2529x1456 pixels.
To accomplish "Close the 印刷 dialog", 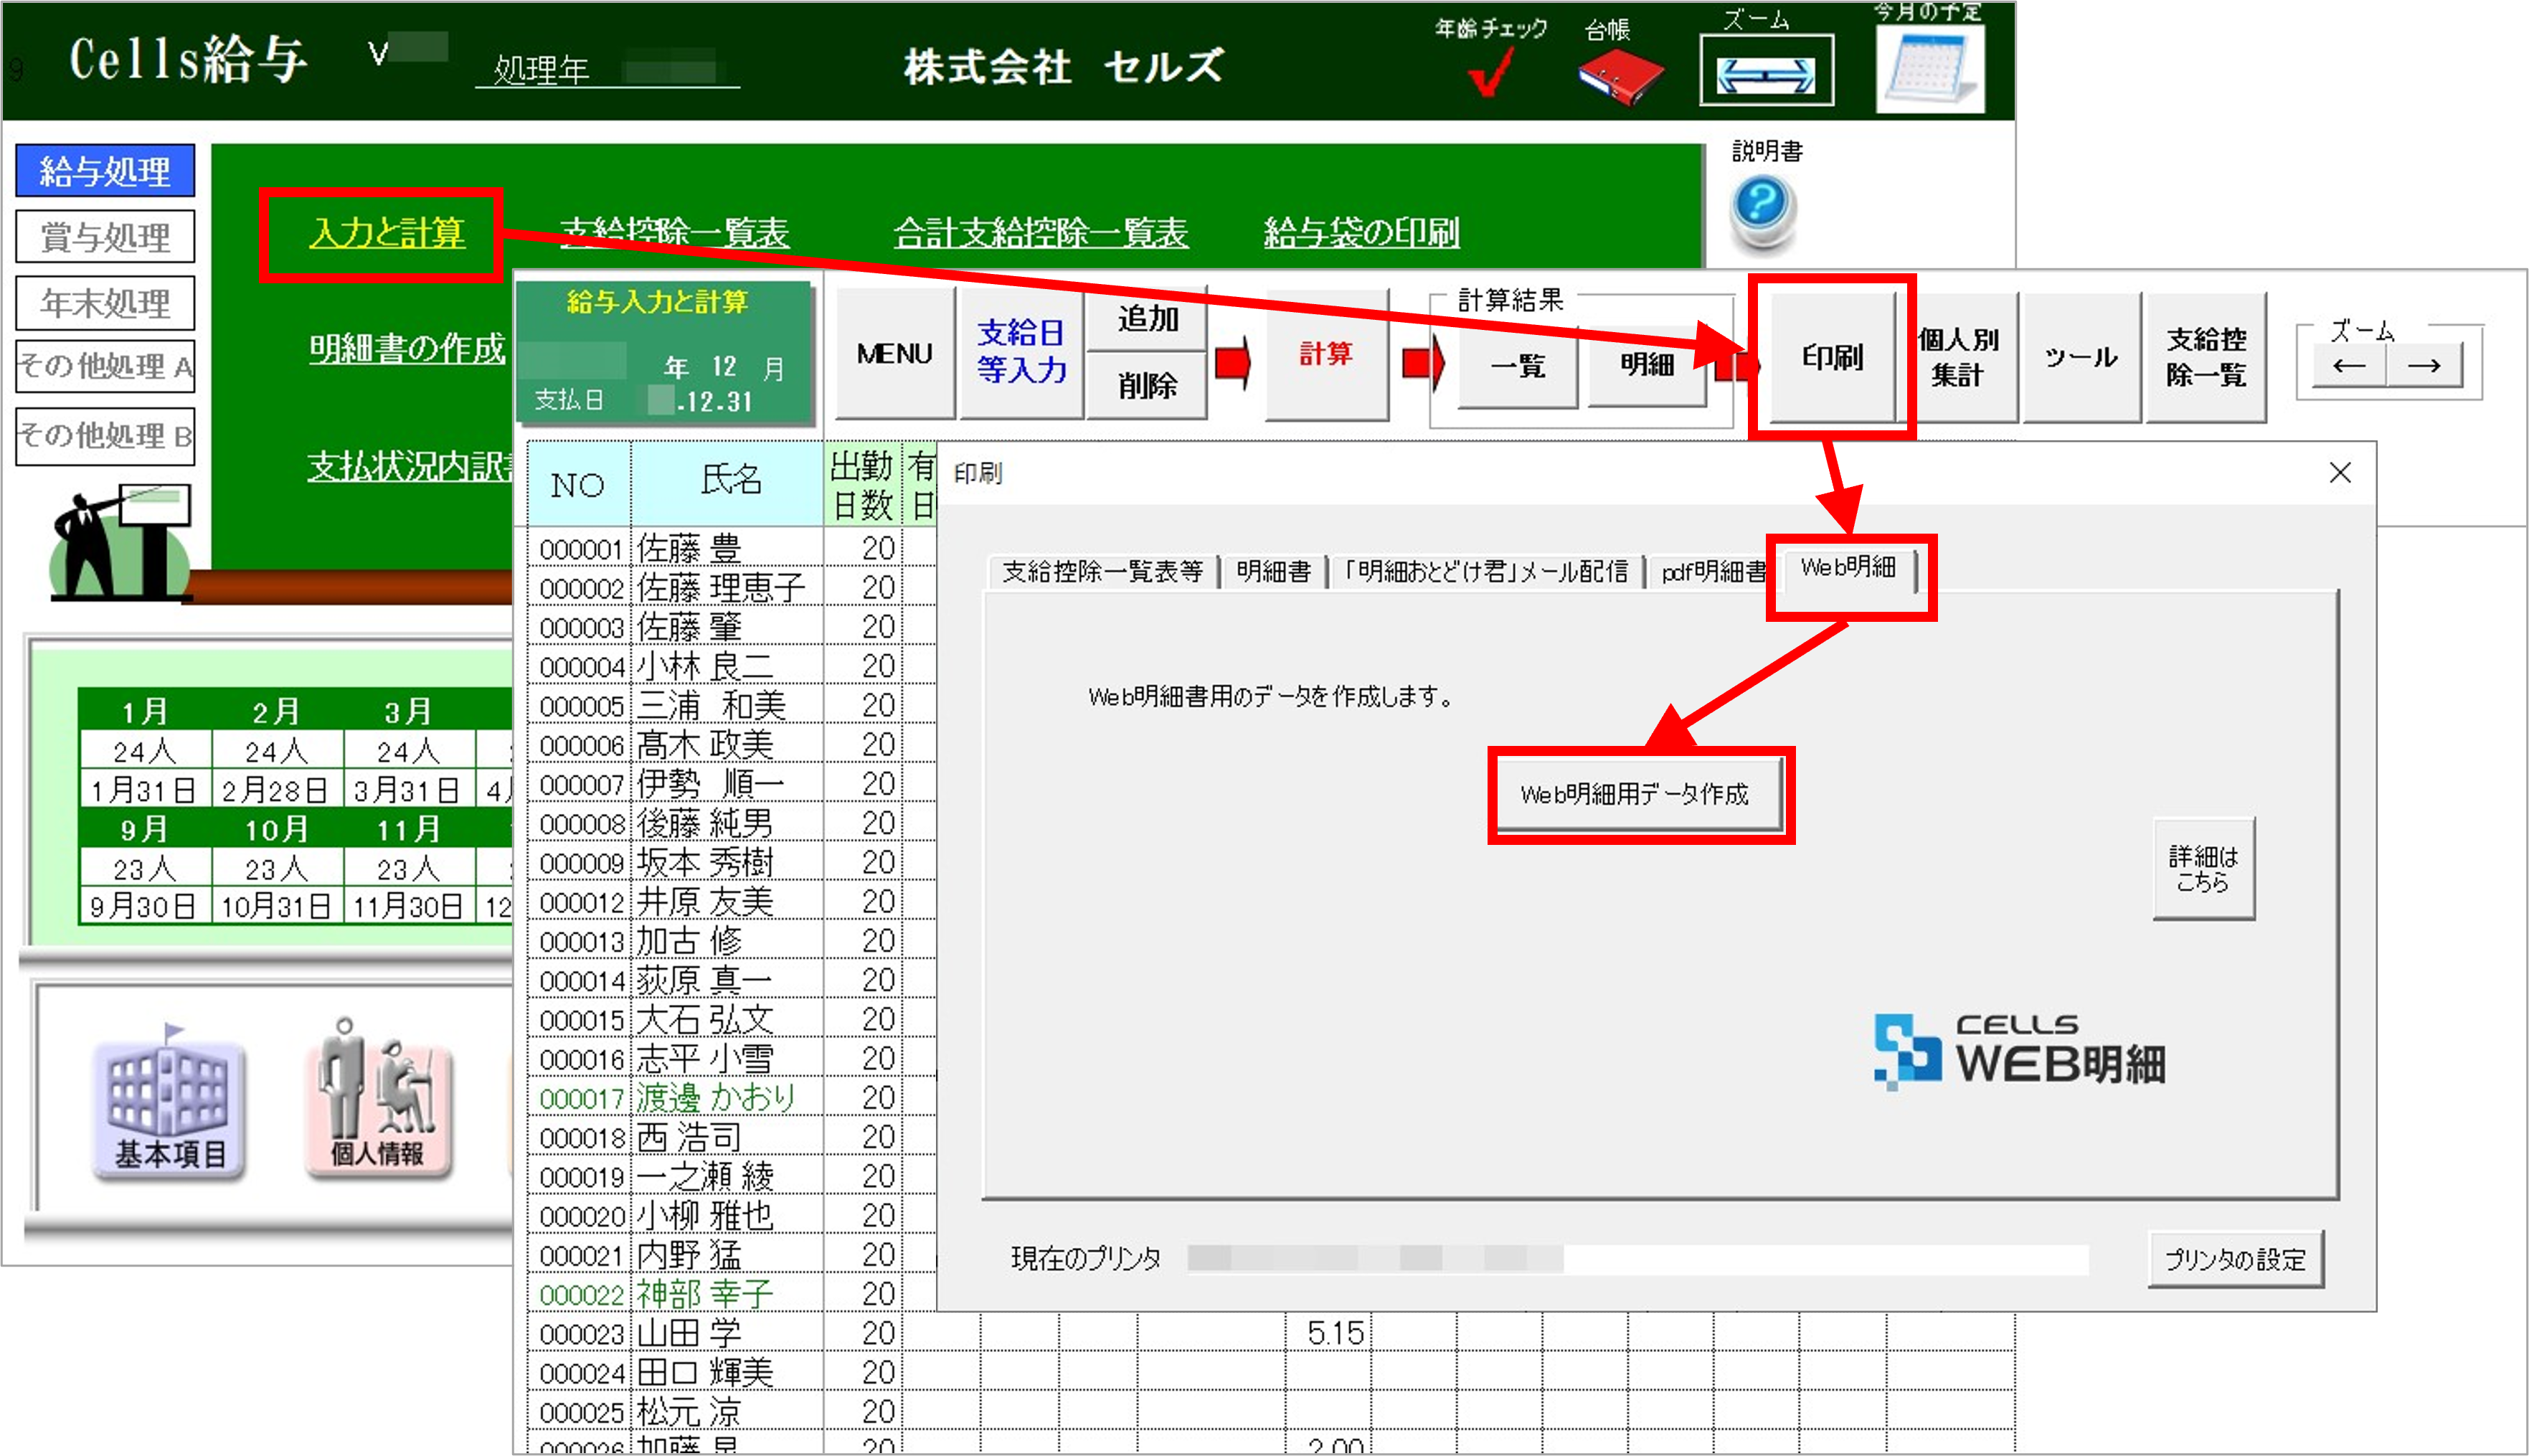I will 2340,473.
